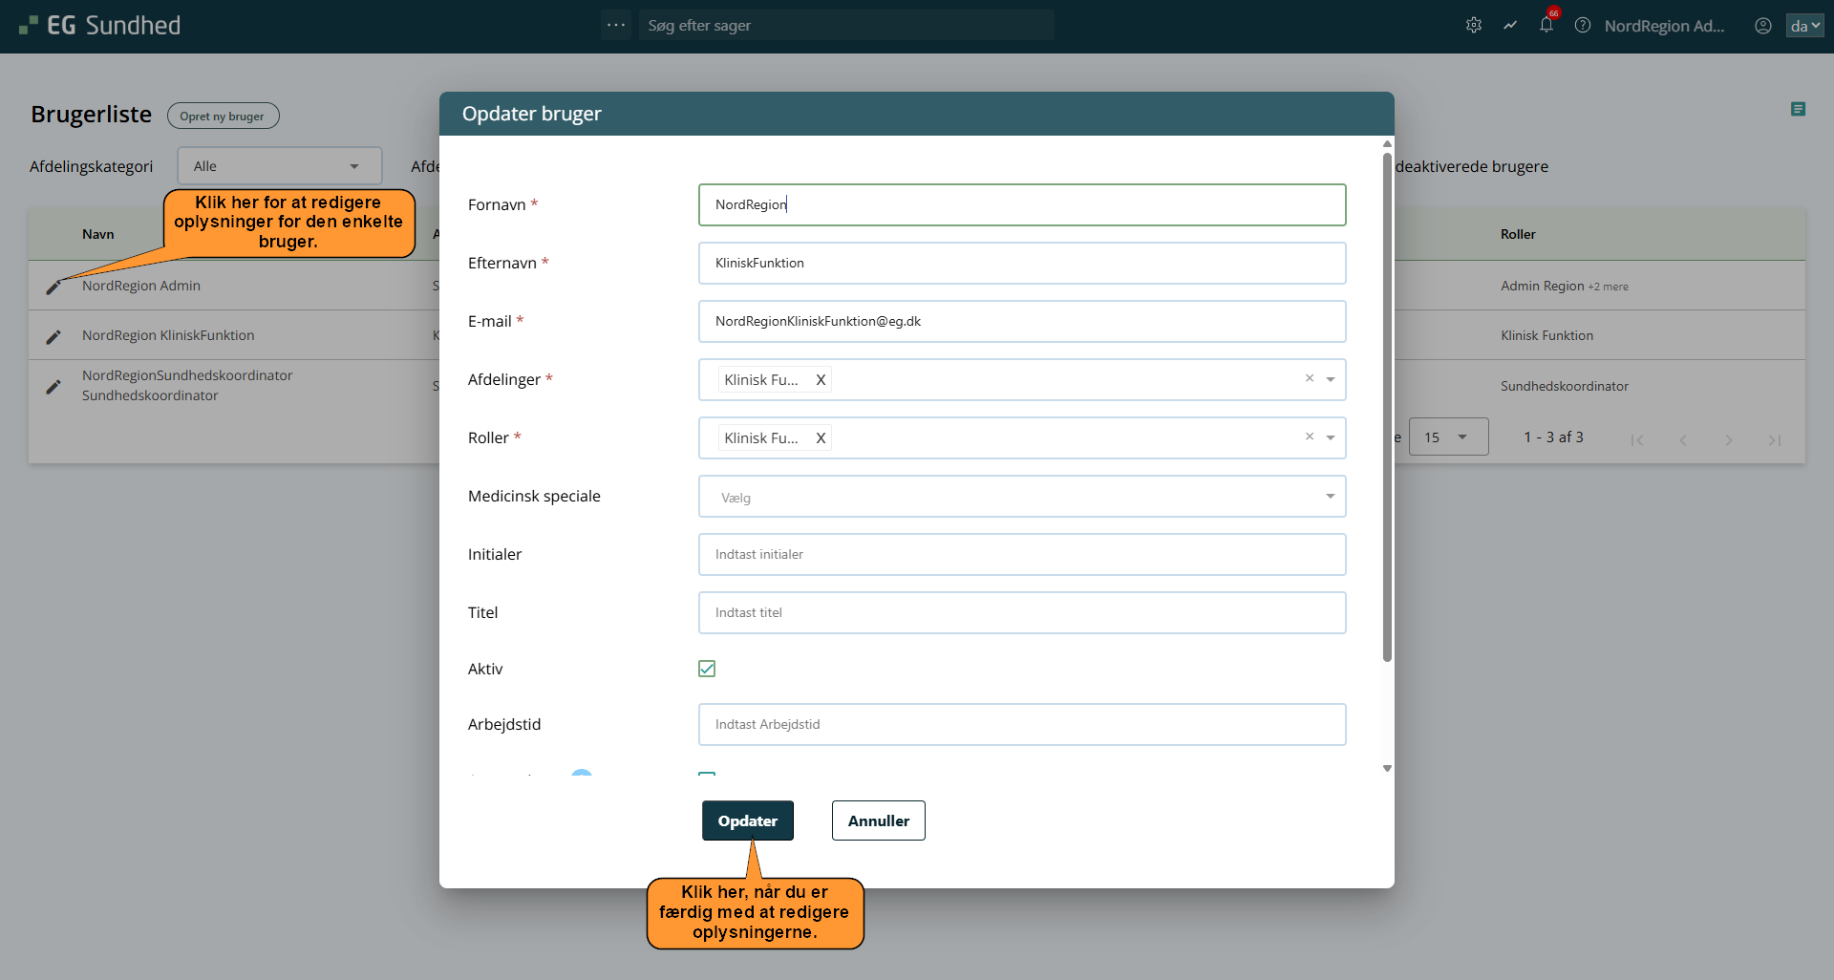Go to first page of user list
This screenshot has height=980, width=1834.
pyautogui.click(x=1637, y=439)
